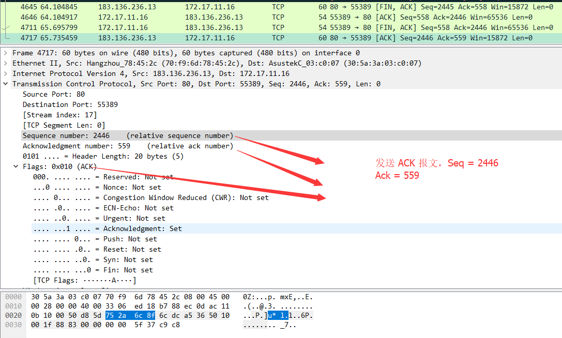Select the TCP Segment Len: 0 line
Viewport: 562px width, 338px height.
click(x=64, y=125)
